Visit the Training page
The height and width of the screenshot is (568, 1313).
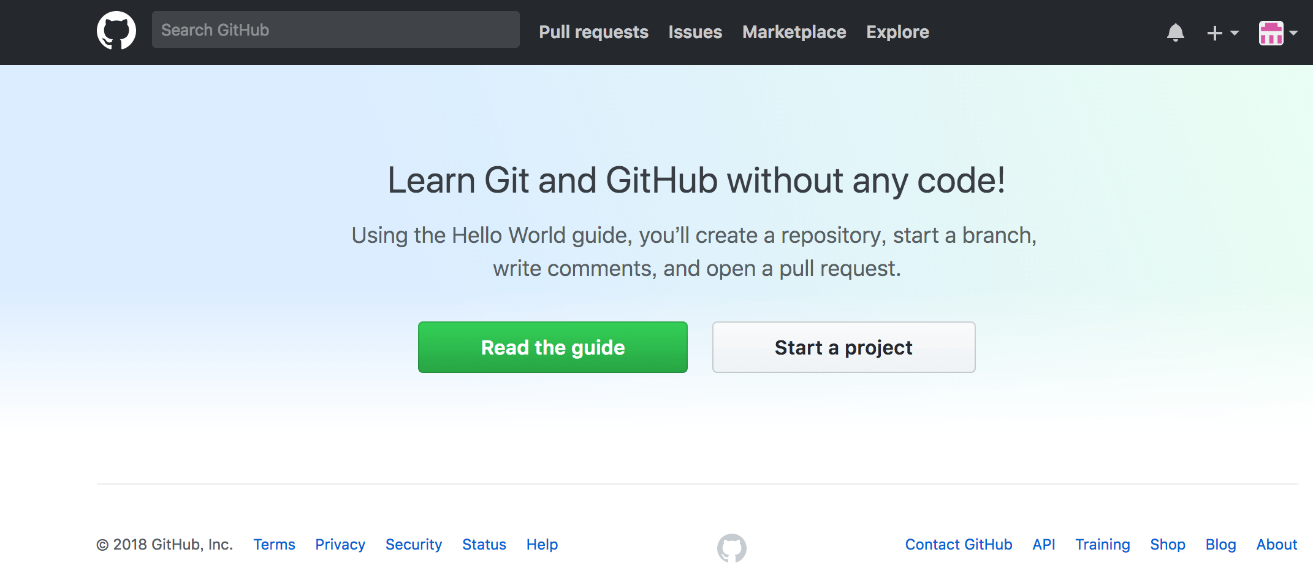1103,544
